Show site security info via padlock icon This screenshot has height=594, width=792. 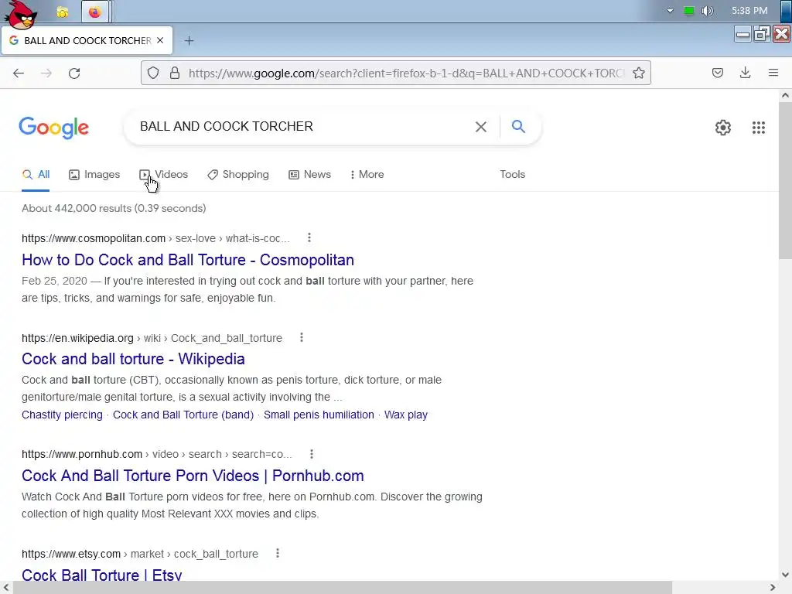(175, 73)
